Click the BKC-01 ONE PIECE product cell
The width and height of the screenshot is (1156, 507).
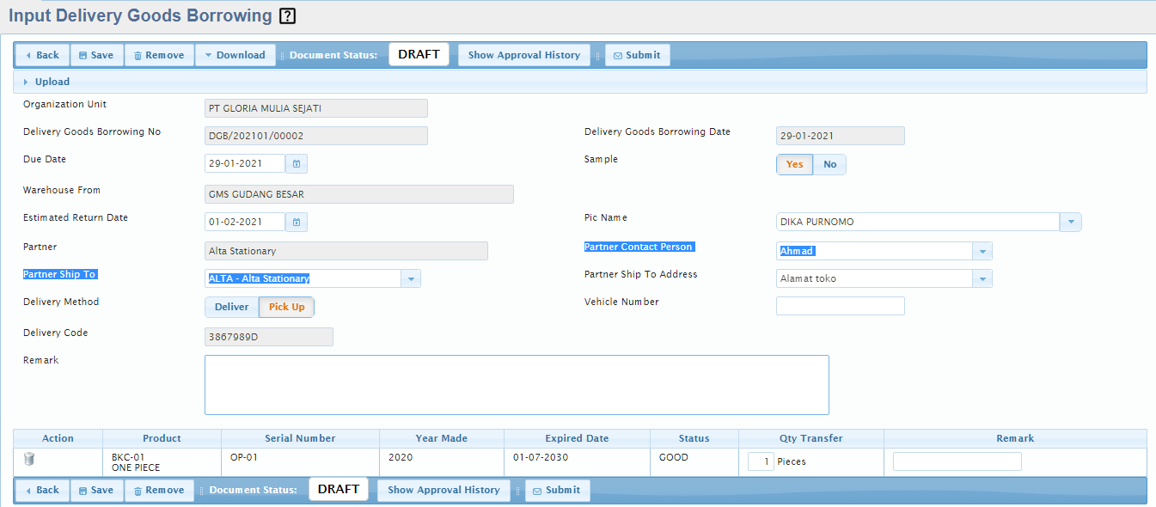pos(162,462)
